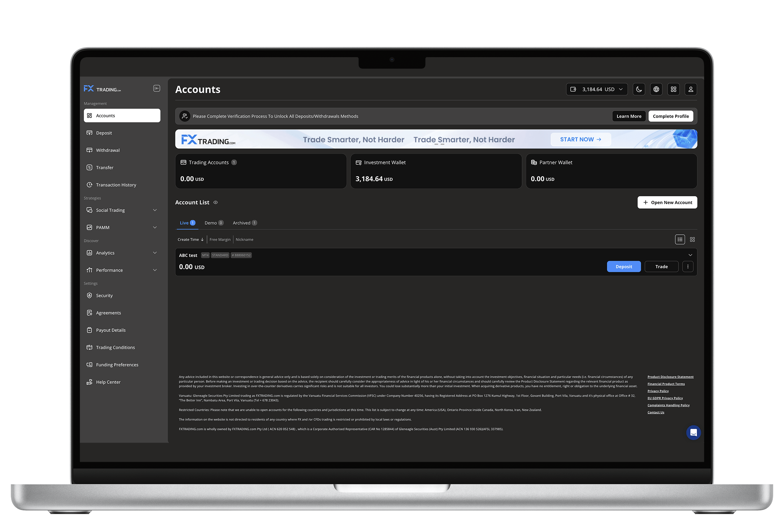Click the three-dot menu for ABC test account
The image size is (784, 519).
coord(688,267)
